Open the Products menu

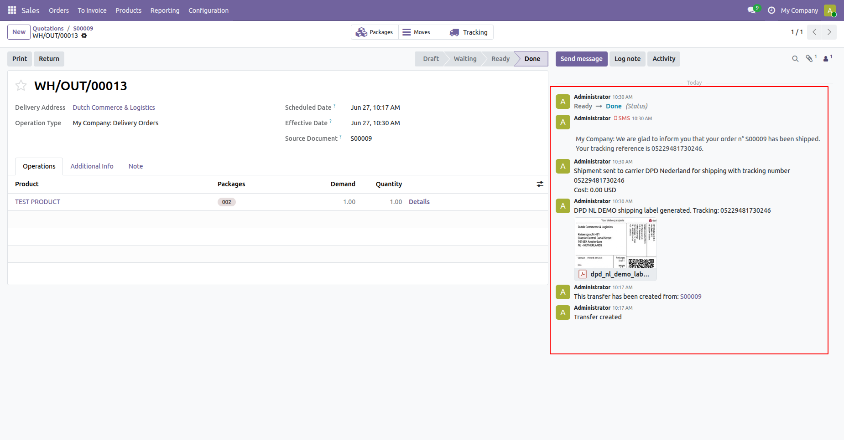pos(128,10)
